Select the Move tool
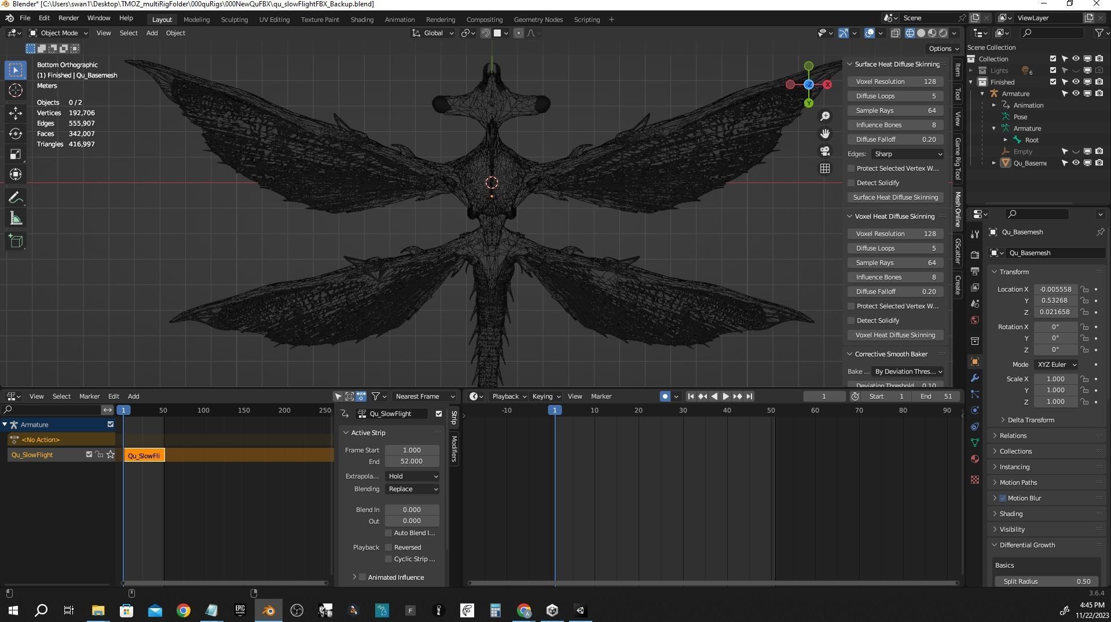This screenshot has width=1111, height=622. [16, 113]
